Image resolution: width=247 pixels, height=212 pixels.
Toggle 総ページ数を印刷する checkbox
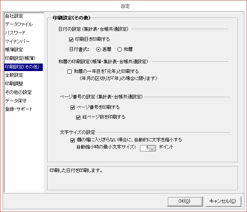(x=78, y=117)
